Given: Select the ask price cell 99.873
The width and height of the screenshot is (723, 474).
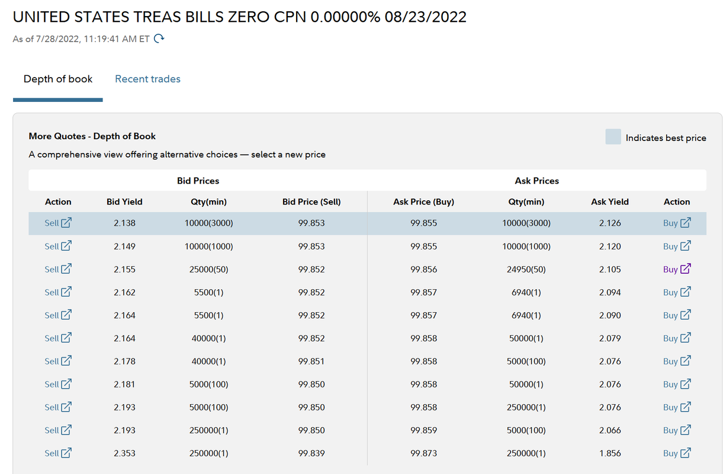Looking at the screenshot, I should [423, 453].
